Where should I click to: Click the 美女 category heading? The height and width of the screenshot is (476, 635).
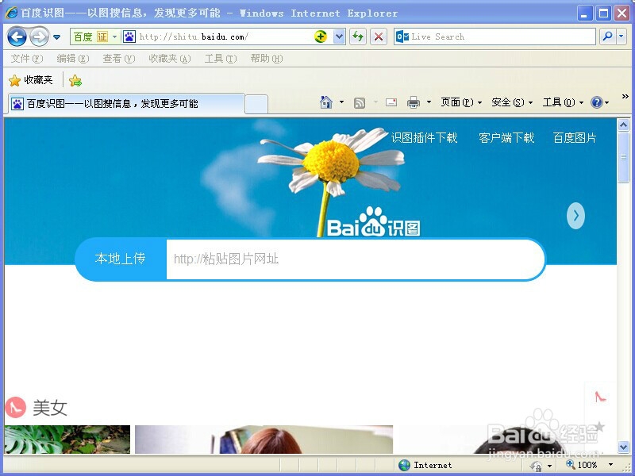[x=50, y=407]
